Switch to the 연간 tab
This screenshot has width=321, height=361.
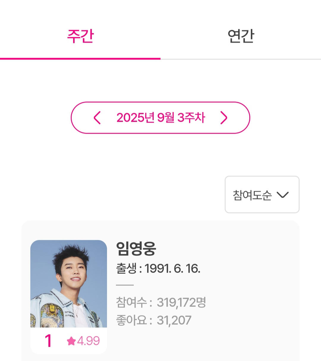pyautogui.click(x=241, y=36)
